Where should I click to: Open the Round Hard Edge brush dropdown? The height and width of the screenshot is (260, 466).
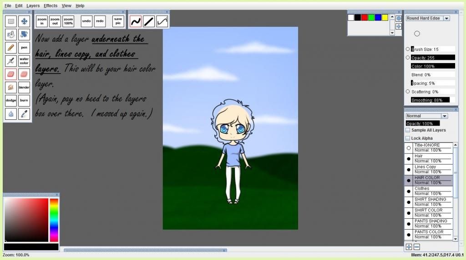click(446, 19)
